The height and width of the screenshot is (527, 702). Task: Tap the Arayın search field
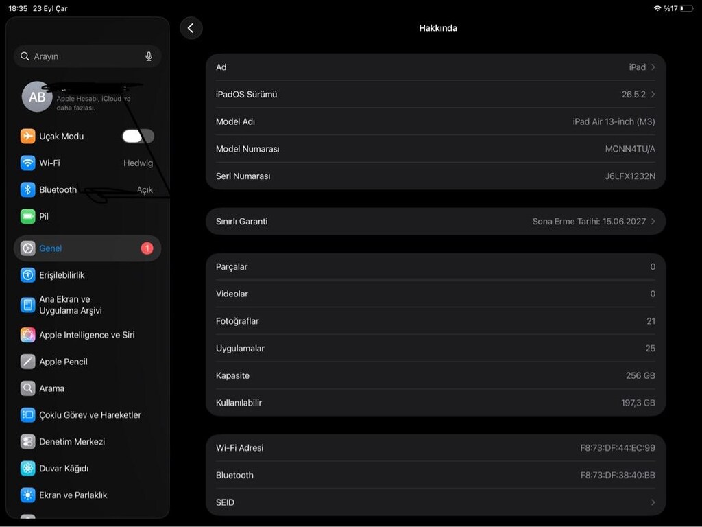(87, 56)
